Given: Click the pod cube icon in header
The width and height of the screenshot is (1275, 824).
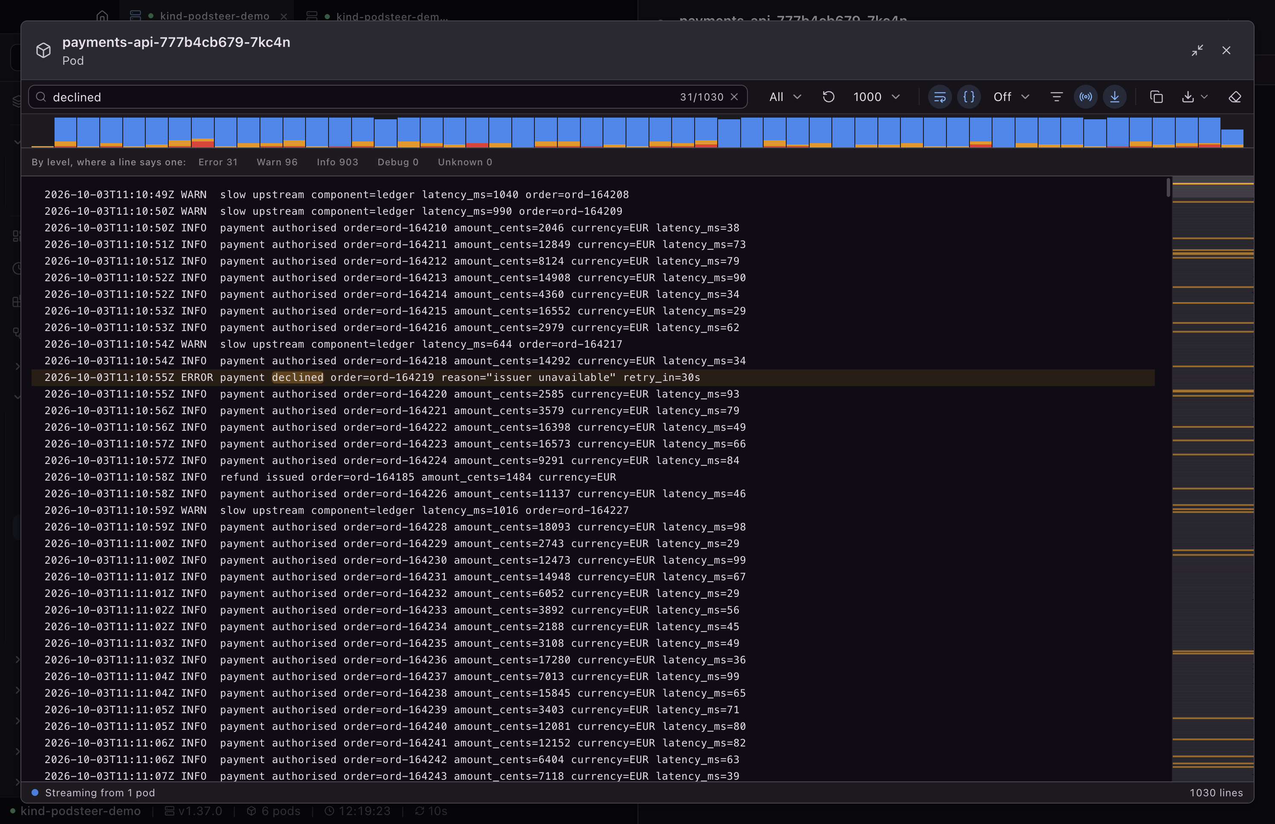Looking at the screenshot, I should pos(43,50).
